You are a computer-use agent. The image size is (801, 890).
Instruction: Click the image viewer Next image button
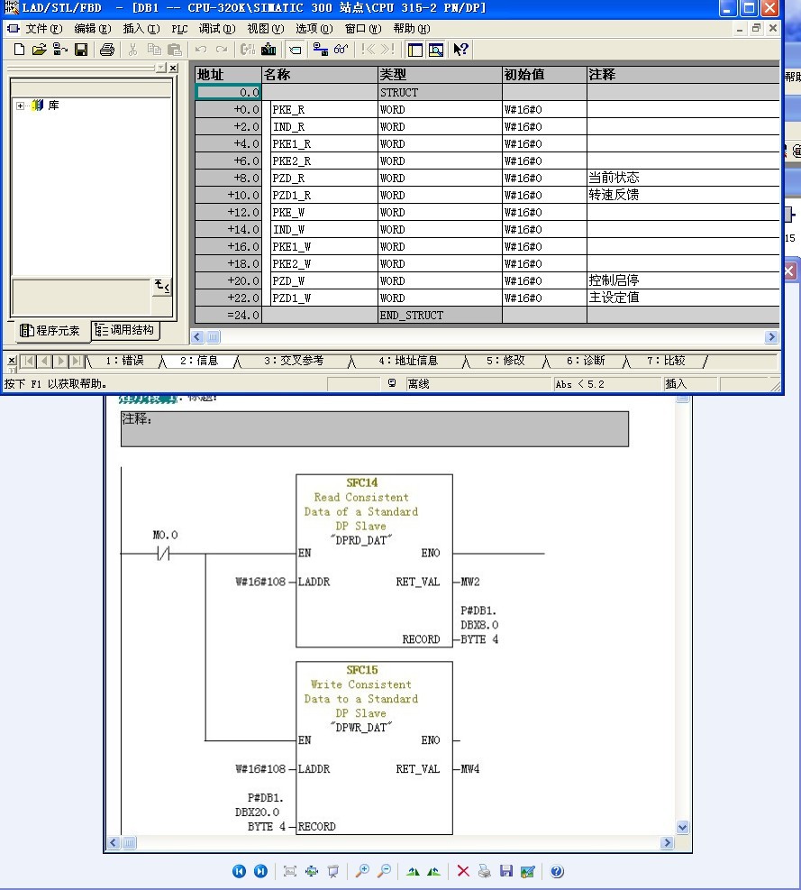[x=260, y=871]
